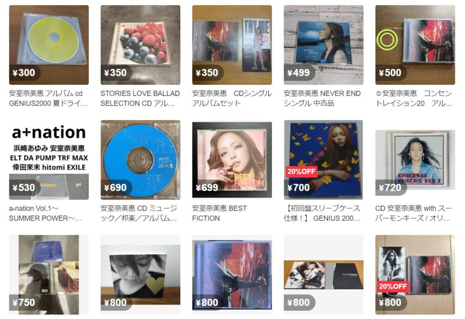465x319 pixels.
Task: Open the STORIES LOVE BALLAD SELECTION title link
Action: [x=140, y=99]
